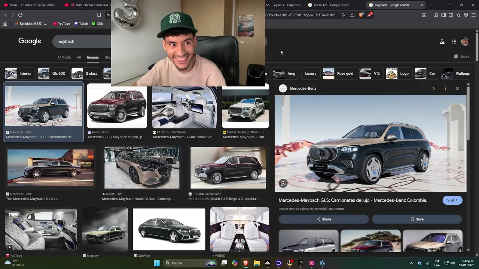Open the Kick bookmark
Viewport: 479px width, 269px height.
[x=97, y=24]
